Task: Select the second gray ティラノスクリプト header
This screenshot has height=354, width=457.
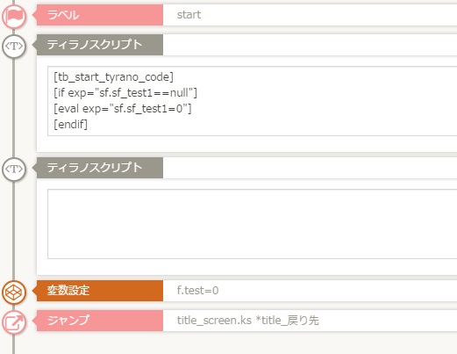Action: 100,168
